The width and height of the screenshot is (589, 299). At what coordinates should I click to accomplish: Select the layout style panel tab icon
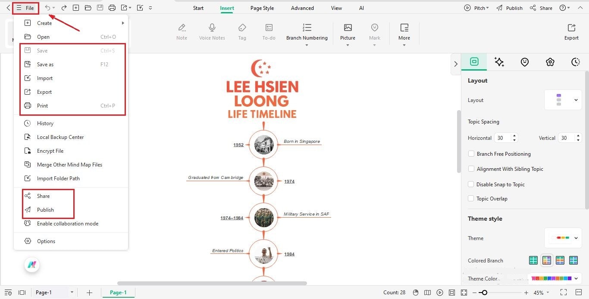click(474, 62)
